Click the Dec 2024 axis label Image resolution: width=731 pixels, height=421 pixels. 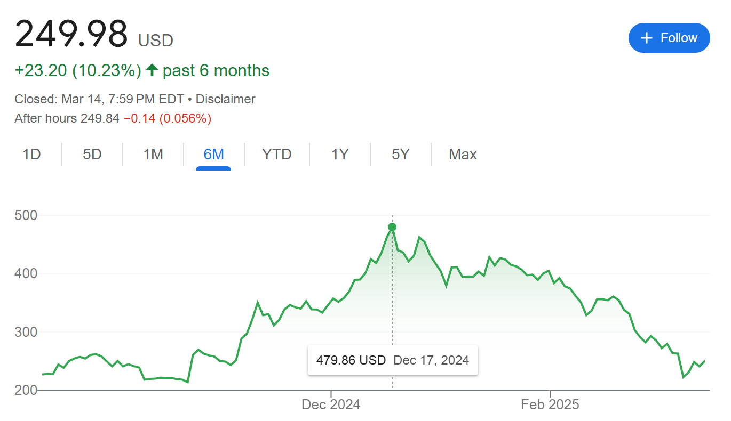(x=331, y=404)
